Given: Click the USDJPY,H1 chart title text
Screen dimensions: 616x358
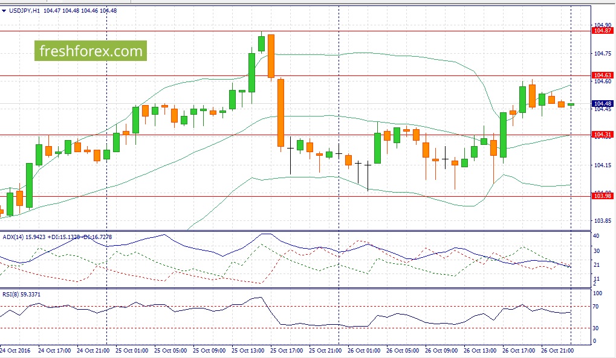Looking at the screenshot, I should (24, 10).
